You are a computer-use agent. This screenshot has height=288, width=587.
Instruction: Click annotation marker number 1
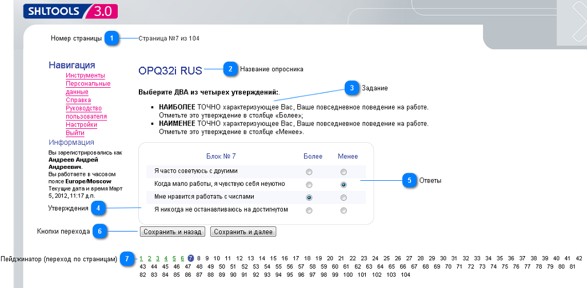(112, 39)
